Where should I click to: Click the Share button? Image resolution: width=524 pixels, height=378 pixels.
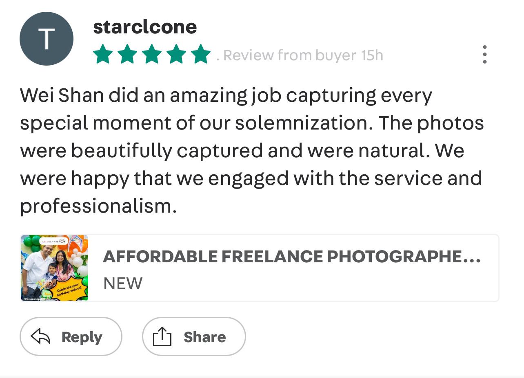tap(194, 336)
